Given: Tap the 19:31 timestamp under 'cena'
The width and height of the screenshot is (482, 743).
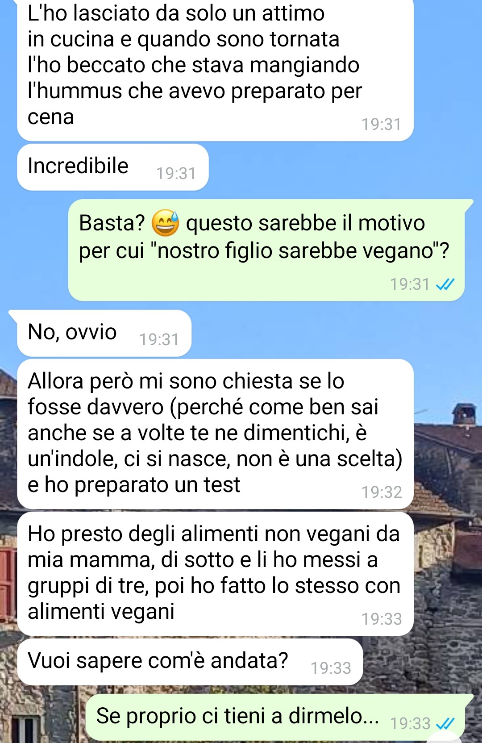Looking at the screenshot, I should [382, 124].
